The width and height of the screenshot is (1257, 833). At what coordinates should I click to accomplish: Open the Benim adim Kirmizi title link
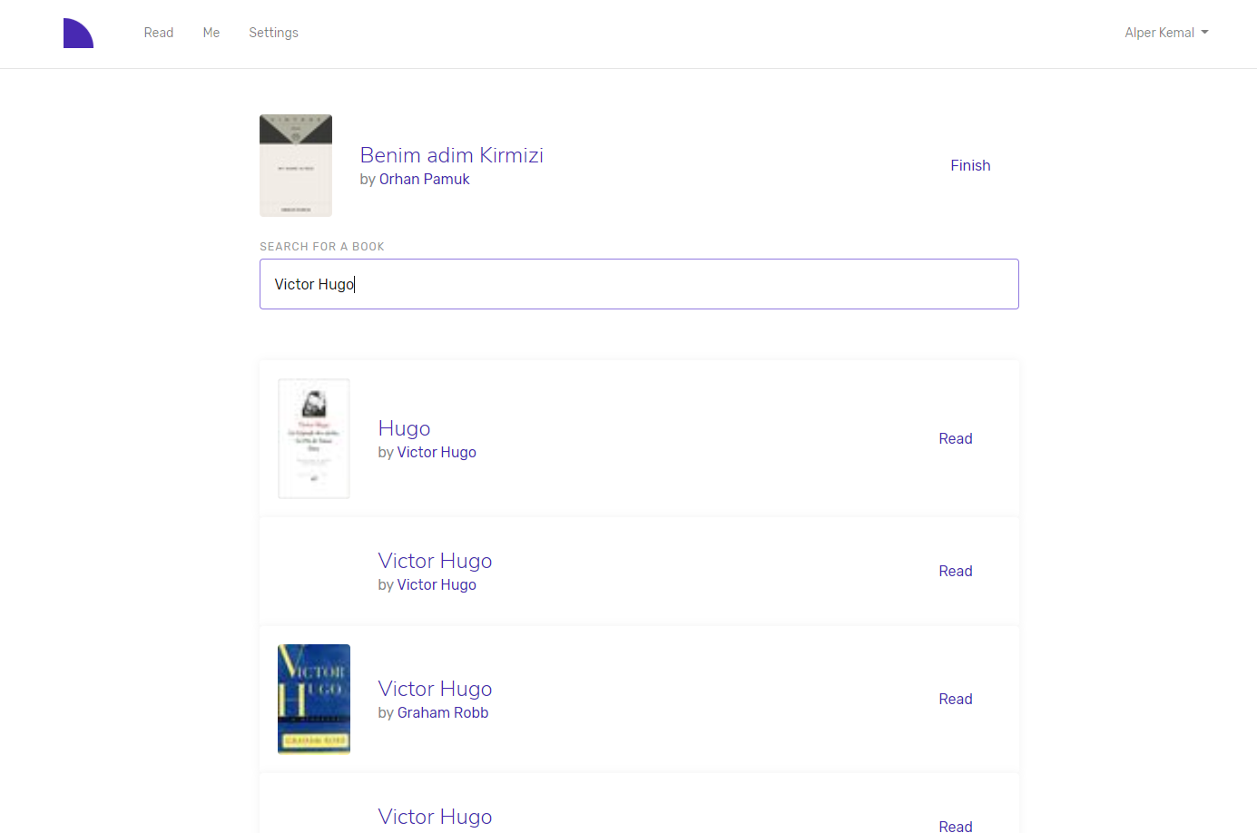(451, 155)
